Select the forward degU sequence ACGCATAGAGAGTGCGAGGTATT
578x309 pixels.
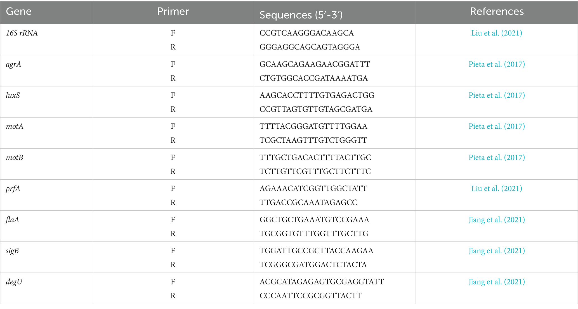(x=322, y=282)
